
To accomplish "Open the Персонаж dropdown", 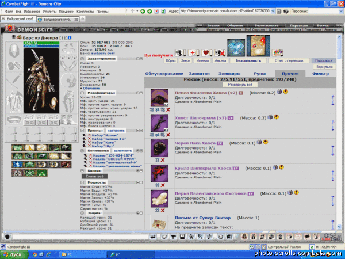I will 340,11.
